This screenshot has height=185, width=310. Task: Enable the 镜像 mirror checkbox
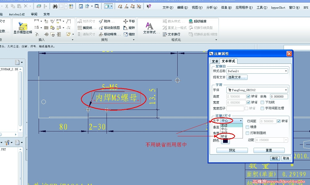tap(247, 127)
